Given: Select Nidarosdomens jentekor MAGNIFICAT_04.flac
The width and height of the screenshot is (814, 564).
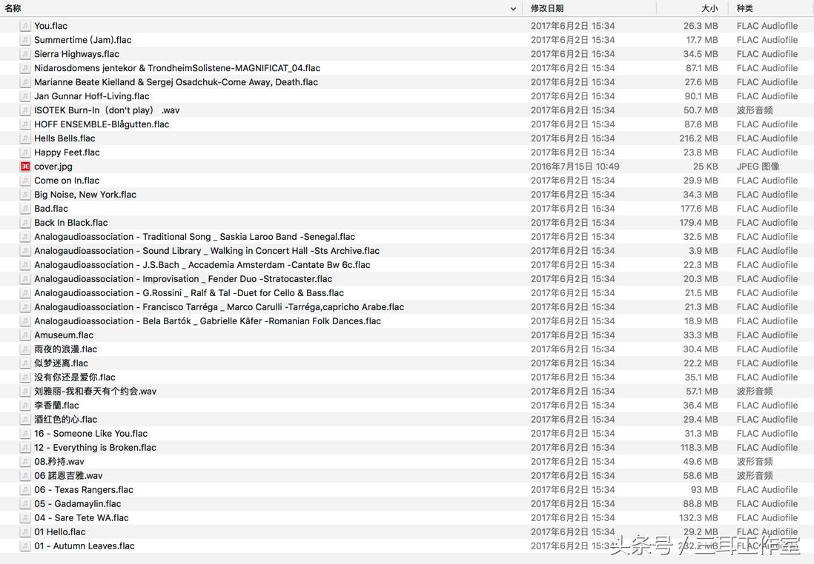Looking at the screenshot, I should pos(177,68).
